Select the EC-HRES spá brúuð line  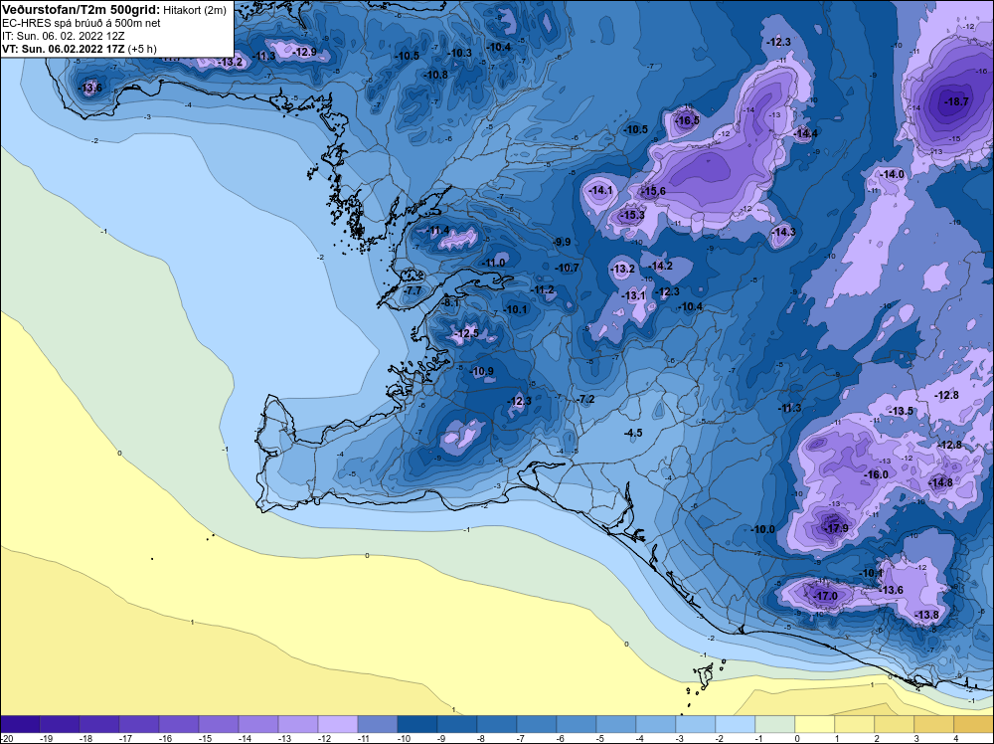tap(82, 23)
